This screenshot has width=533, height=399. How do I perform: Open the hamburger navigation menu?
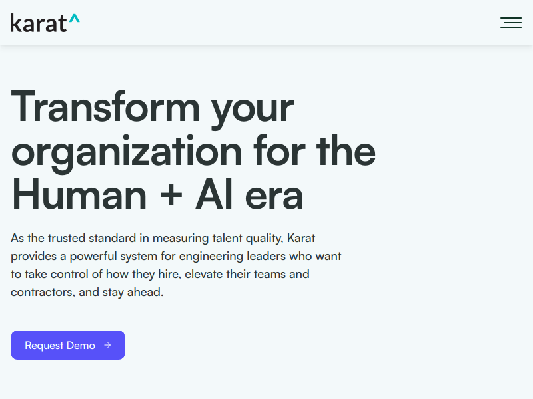[x=511, y=23]
